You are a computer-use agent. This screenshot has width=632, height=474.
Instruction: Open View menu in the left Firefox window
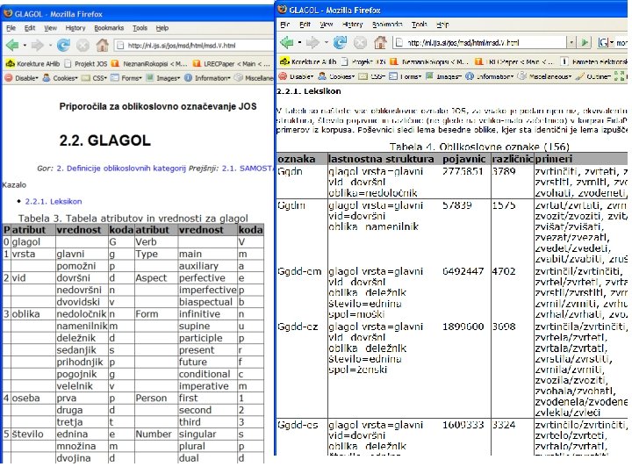(50, 28)
